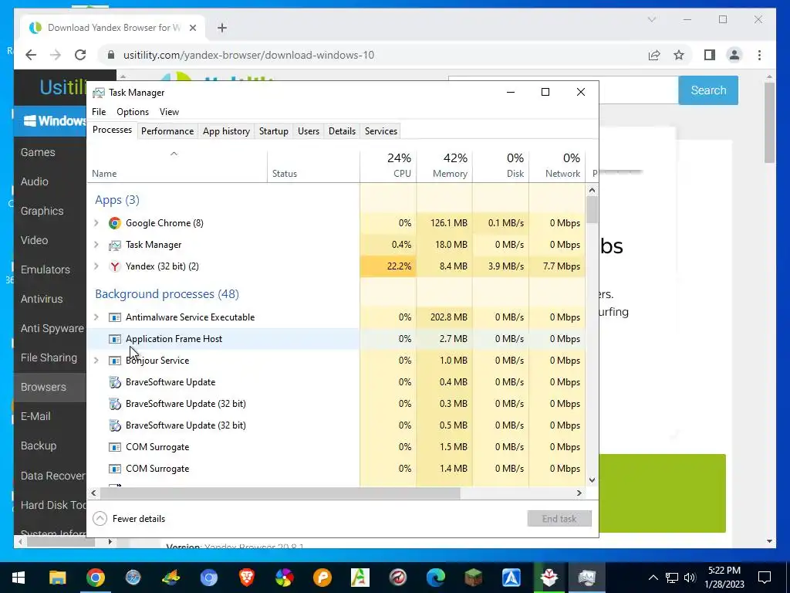Image resolution: width=790 pixels, height=593 pixels.
Task: Click the clock showing 5:22 PM
Action: (x=724, y=571)
